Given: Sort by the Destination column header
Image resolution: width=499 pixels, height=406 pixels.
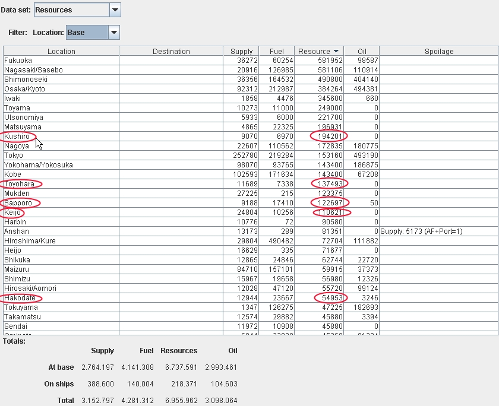Looking at the screenshot, I should (x=171, y=51).
